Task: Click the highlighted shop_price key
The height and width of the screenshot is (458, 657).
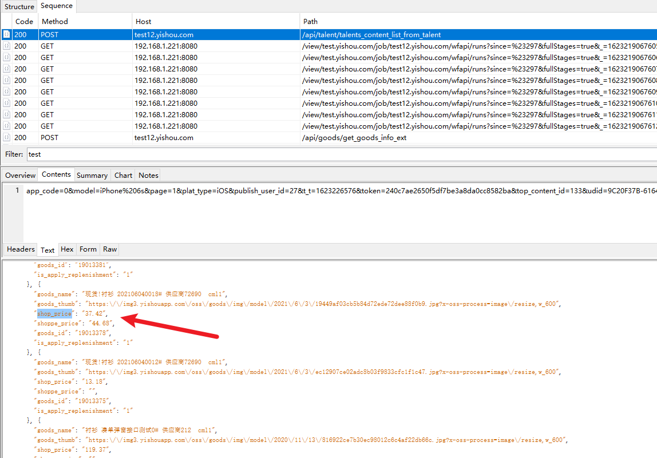Action: (x=54, y=313)
